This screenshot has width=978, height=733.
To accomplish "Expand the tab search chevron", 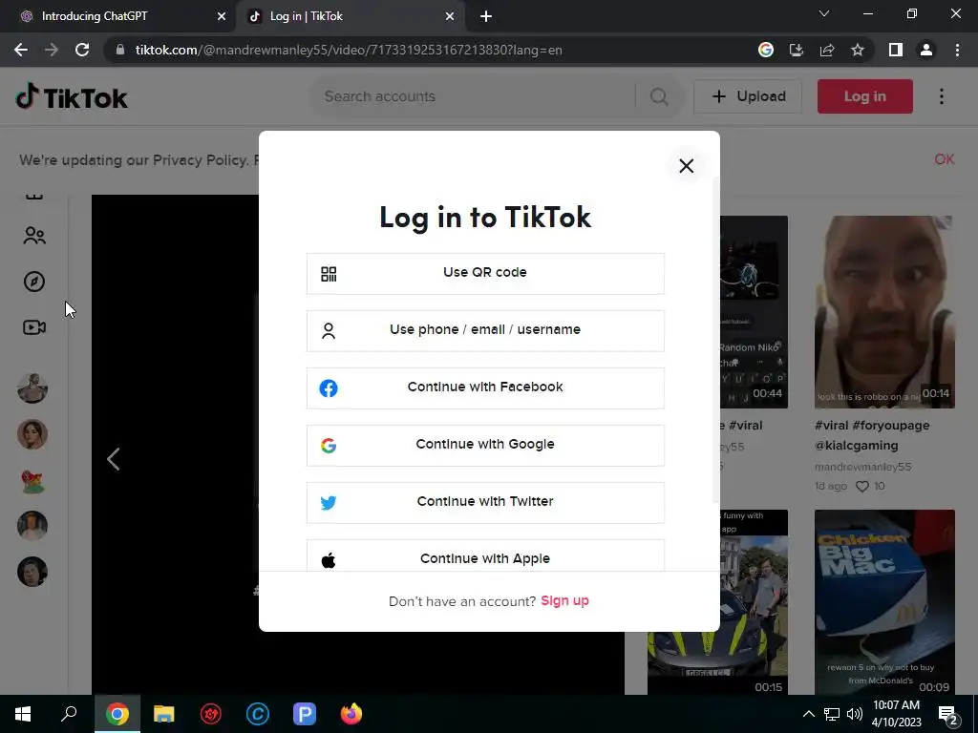I will 824,13.
